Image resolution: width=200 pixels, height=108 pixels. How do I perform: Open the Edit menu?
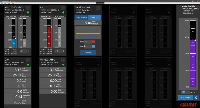click(5, 3)
